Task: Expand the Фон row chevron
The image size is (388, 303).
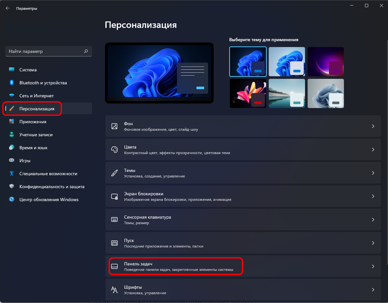Action: point(373,126)
